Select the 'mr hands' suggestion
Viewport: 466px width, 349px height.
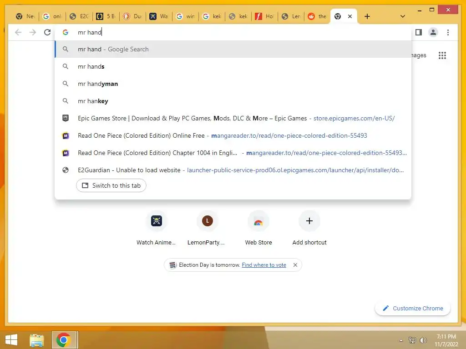[233, 66]
